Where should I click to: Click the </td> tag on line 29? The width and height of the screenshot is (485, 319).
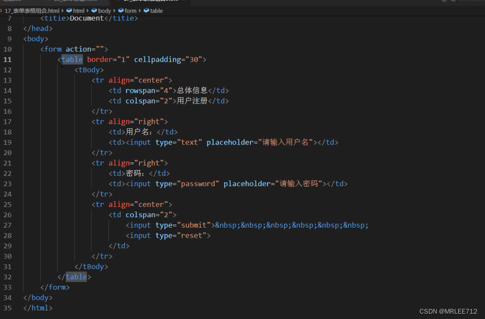tap(119, 246)
